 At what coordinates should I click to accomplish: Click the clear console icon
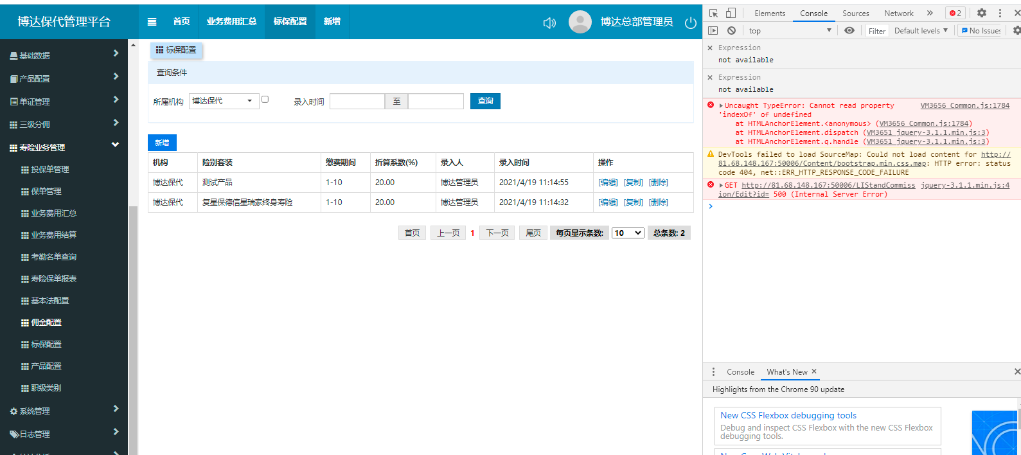731,30
